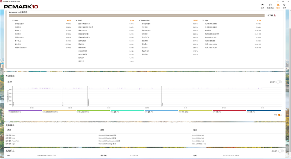291x159 pixels.
Task: Select the dark blue CPU load legend
Action: pos(263,111)
